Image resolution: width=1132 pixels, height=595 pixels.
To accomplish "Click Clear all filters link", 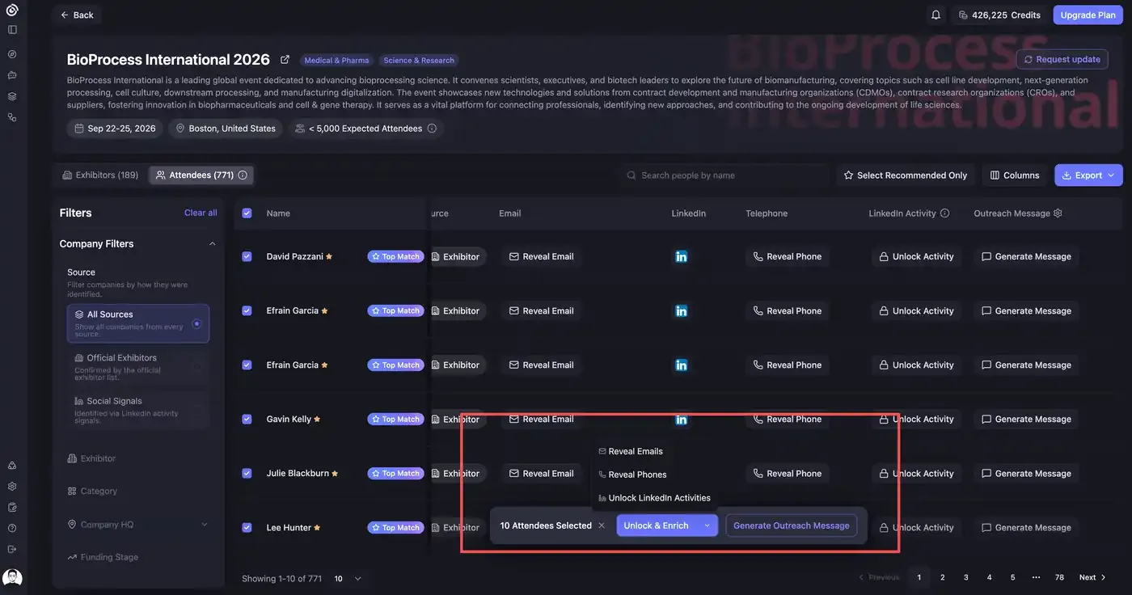I will (x=201, y=213).
